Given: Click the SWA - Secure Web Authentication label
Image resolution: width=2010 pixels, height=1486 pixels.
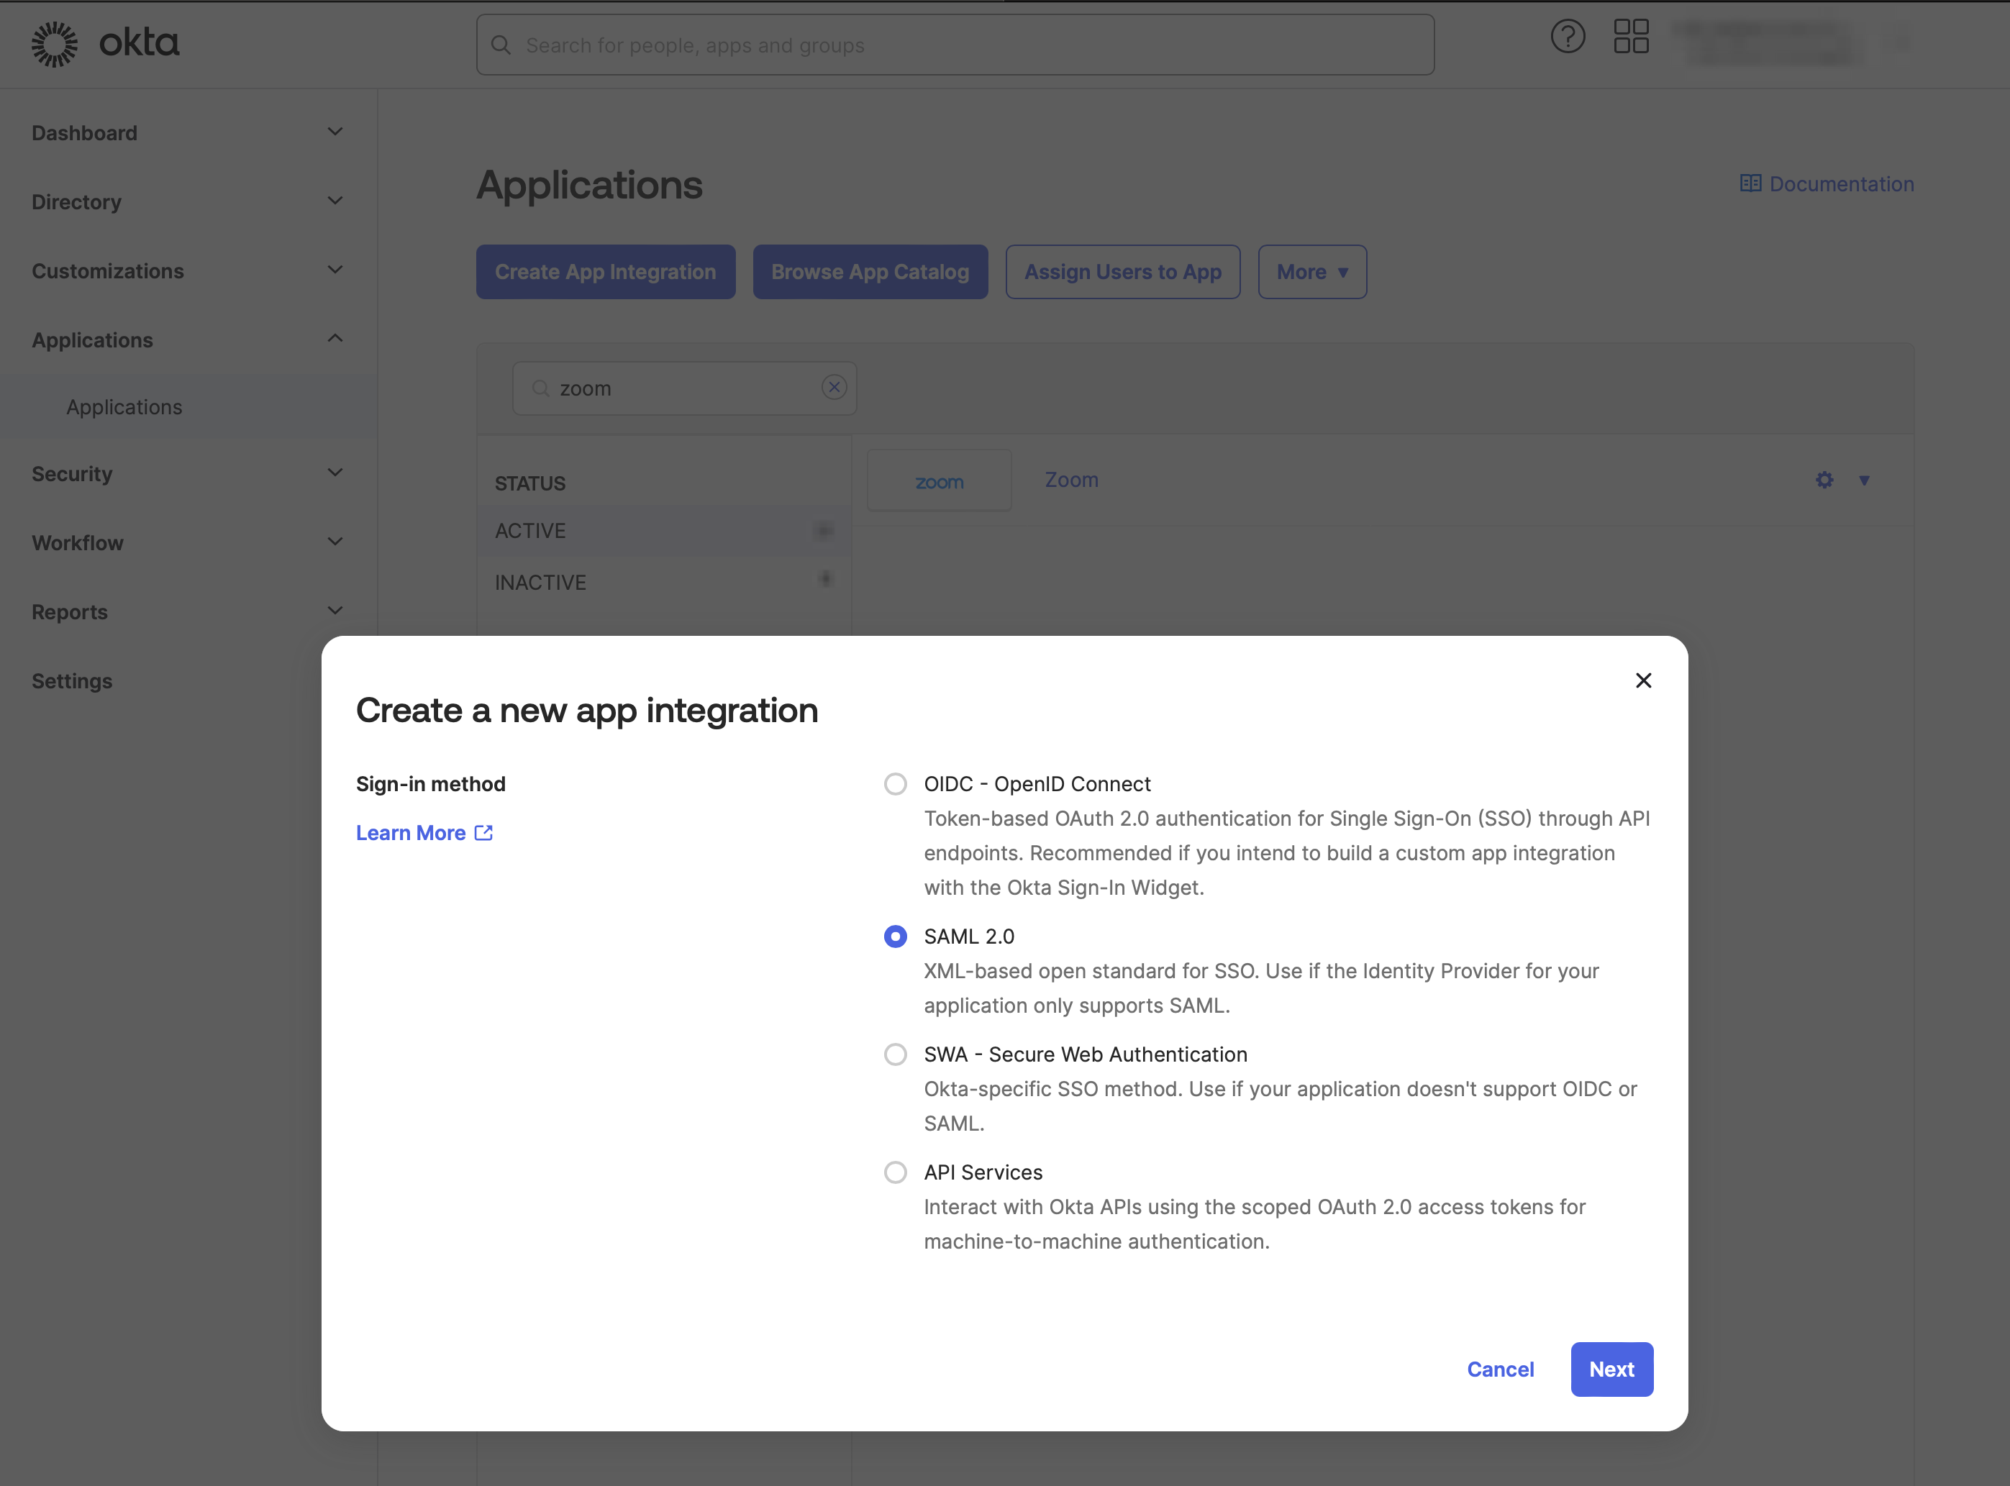Looking at the screenshot, I should (1085, 1054).
